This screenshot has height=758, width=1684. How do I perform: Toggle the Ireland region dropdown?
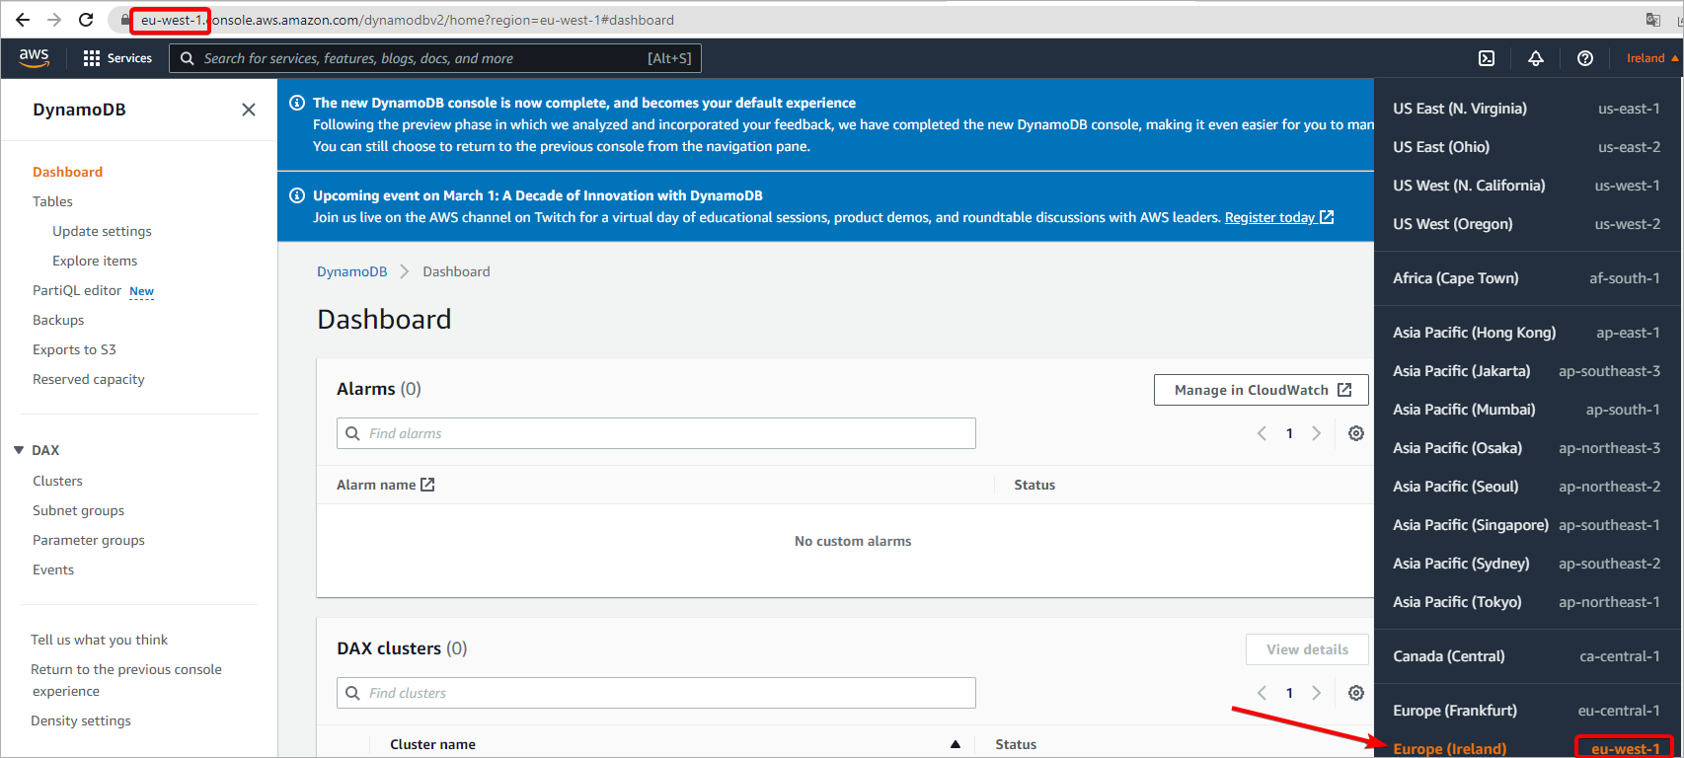1652,58
